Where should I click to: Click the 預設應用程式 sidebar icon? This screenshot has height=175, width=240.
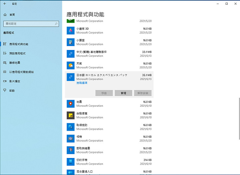tap(5, 53)
